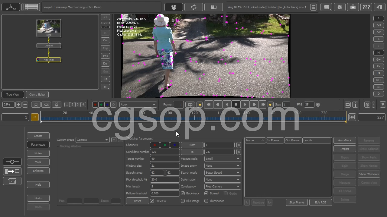This screenshot has height=217, width=387.
Task: Open the message log text icon
Action: pos(314,7)
